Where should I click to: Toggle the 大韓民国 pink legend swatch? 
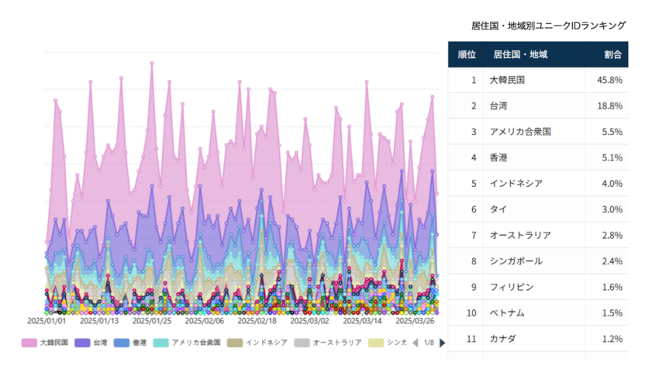click(x=29, y=343)
